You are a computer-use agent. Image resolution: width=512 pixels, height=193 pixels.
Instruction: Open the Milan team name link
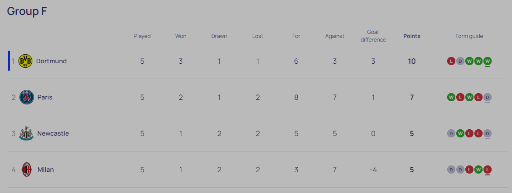[x=46, y=169]
